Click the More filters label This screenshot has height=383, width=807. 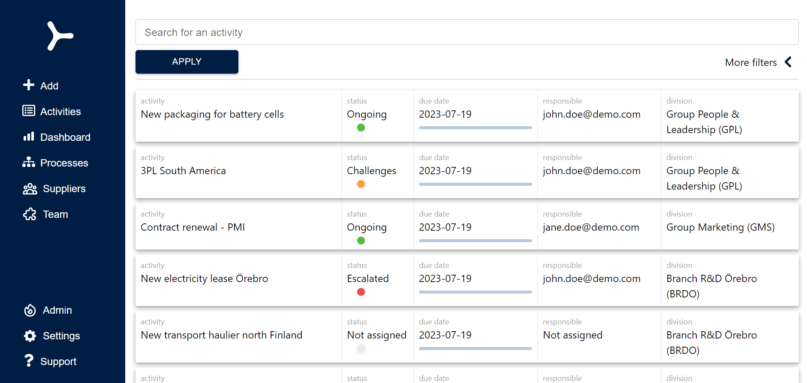(750, 62)
